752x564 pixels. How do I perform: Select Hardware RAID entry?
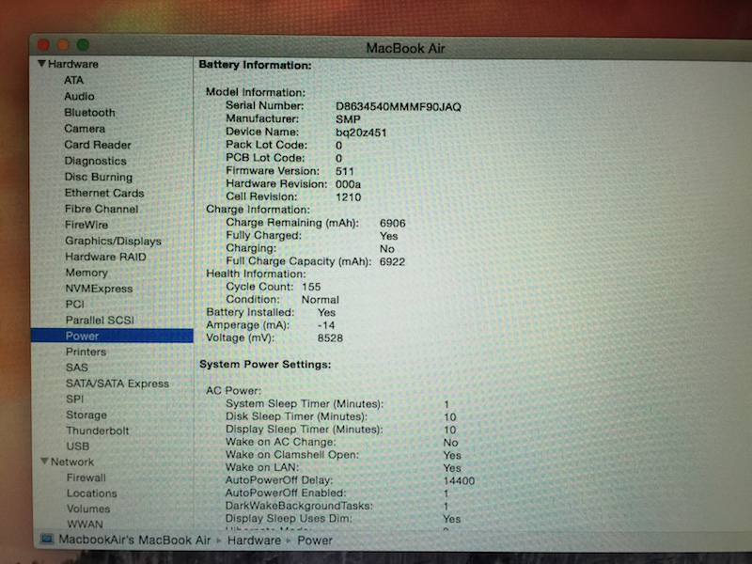pyautogui.click(x=105, y=257)
